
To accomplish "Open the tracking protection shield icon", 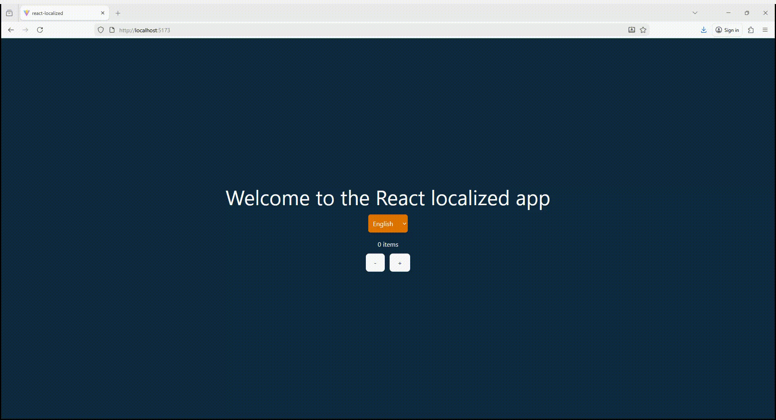I will click(x=101, y=30).
